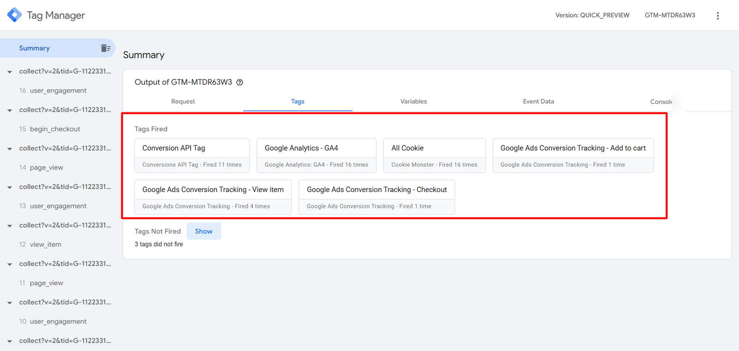Viewport: 739px width, 351px height.
Task: Collapse the collect group above event 14 page_view
Action: point(10,149)
